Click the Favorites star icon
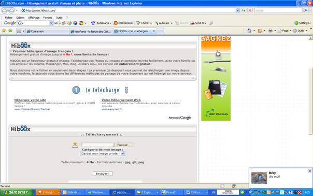The image size is (313, 196). tap(4, 31)
